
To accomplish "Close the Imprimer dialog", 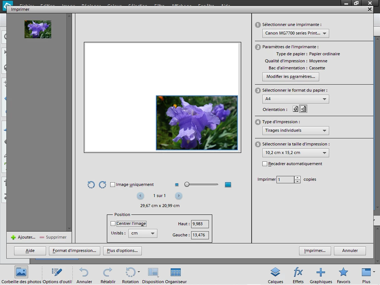I will coord(370,9).
